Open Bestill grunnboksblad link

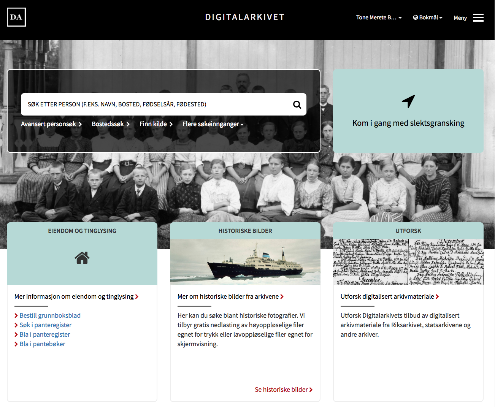(50, 315)
